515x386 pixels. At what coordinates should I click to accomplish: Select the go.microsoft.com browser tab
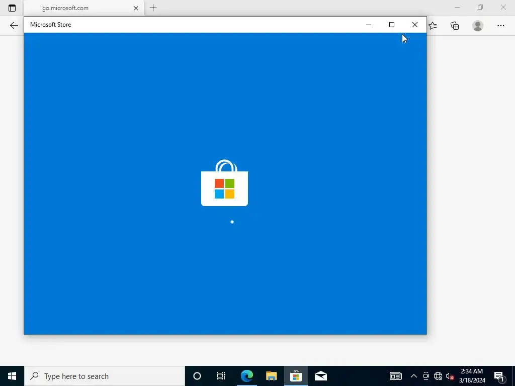[84, 8]
